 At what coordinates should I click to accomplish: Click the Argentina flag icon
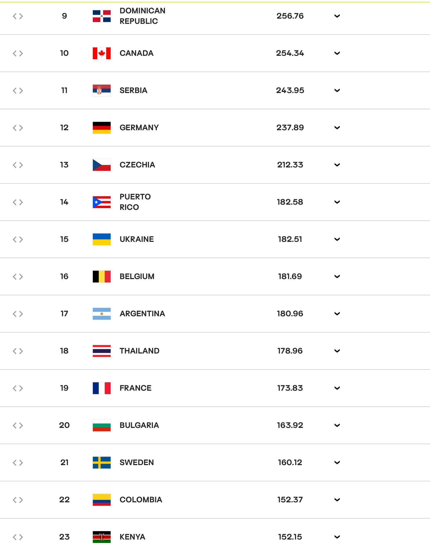(x=102, y=314)
